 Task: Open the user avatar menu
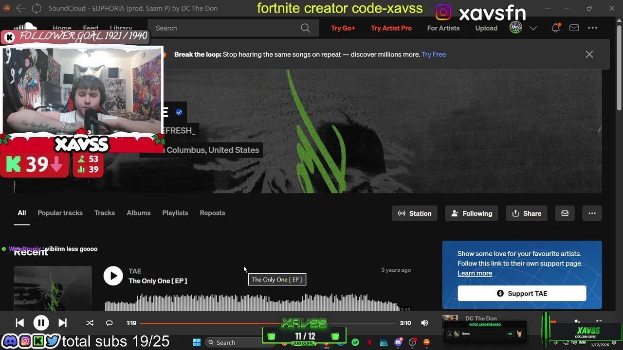(x=515, y=28)
